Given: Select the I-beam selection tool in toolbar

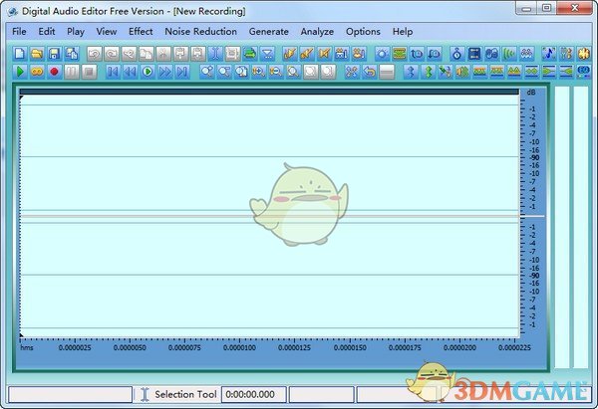Looking at the screenshot, I should 215,54.
